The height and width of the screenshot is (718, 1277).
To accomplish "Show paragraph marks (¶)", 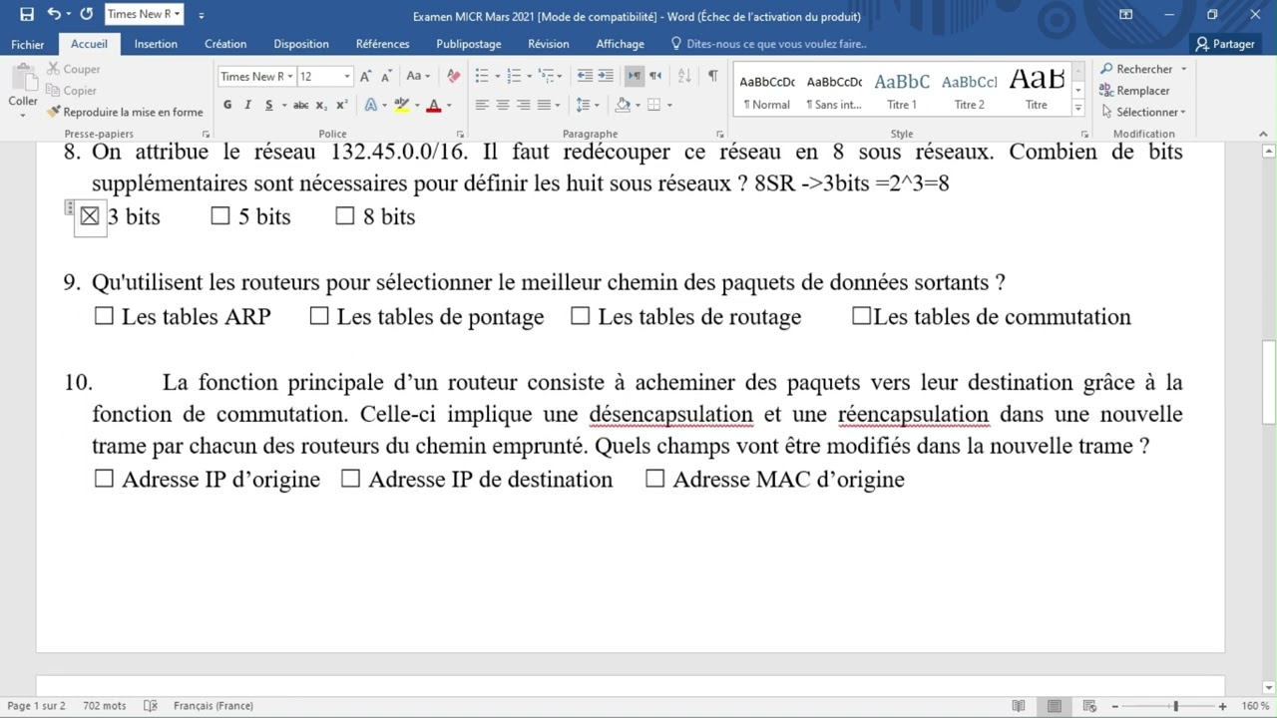I will (x=712, y=76).
